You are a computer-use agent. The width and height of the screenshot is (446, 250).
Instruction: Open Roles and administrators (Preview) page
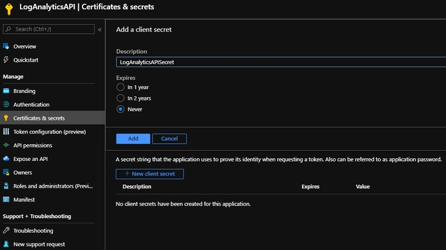[53, 186]
